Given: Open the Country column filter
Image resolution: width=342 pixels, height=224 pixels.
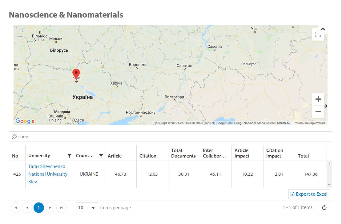Looking at the screenshot, I should tap(101, 156).
